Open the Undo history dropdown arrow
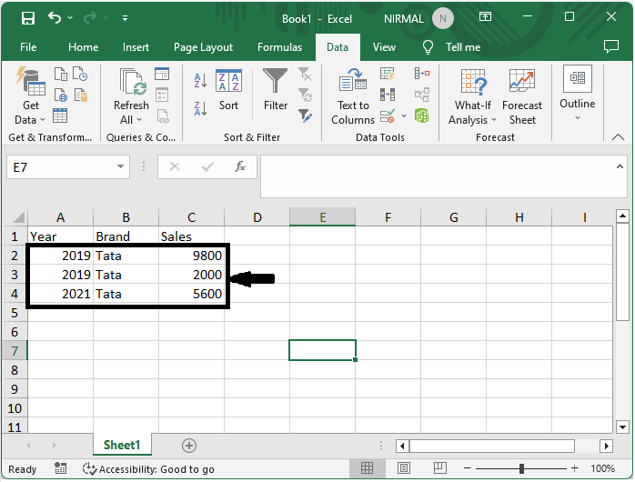The image size is (635, 482). coord(70,18)
